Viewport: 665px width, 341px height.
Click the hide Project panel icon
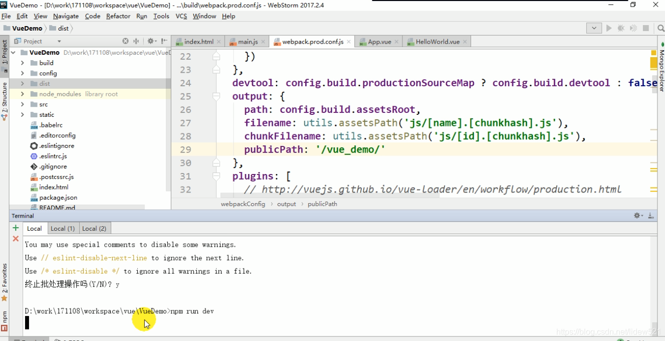pyautogui.click(x=163, y=41)
